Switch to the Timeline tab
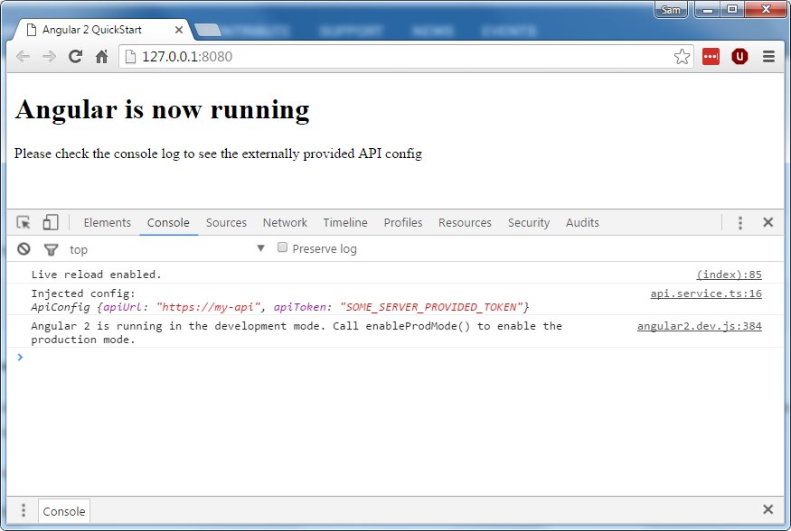 click(x=345, y=223)
